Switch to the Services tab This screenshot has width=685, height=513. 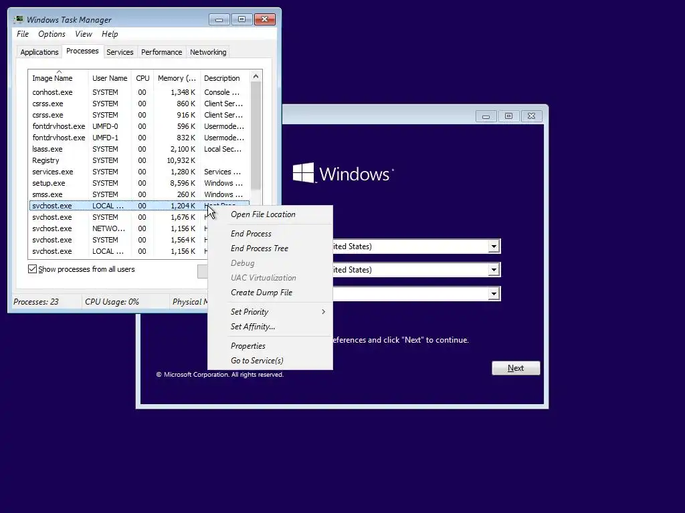click(x=120, y=52)
